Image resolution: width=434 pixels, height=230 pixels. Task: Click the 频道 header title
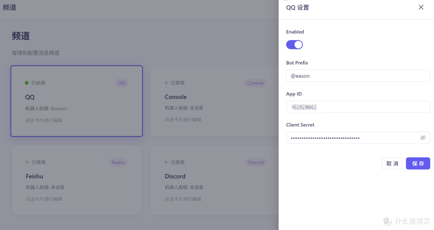click(x=10, y=7)
